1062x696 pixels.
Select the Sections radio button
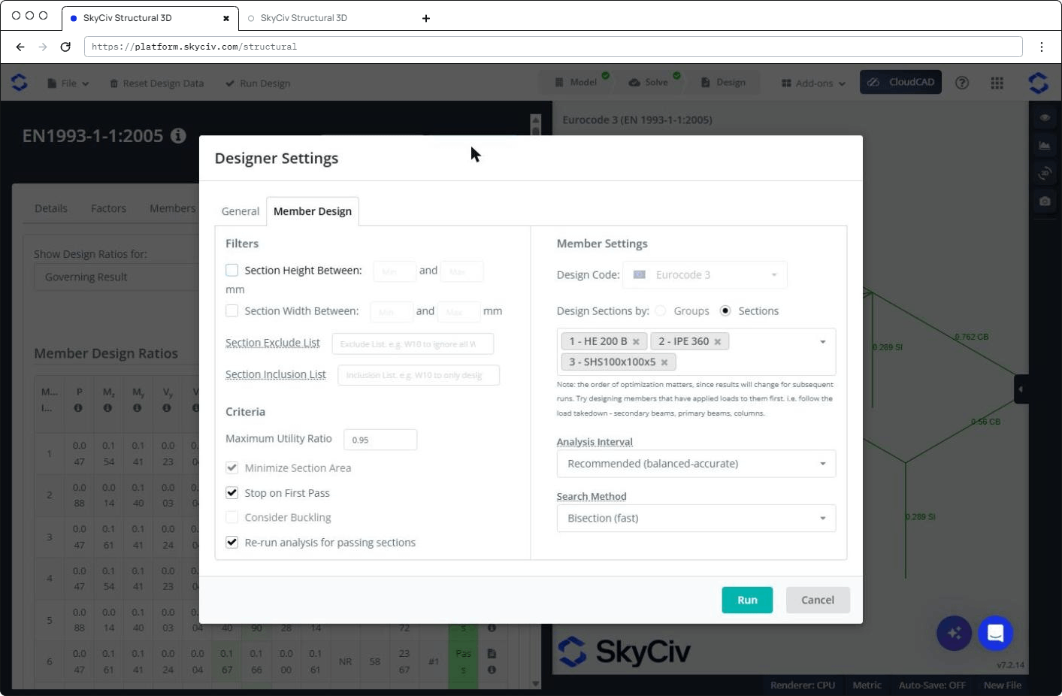point(725,310)
